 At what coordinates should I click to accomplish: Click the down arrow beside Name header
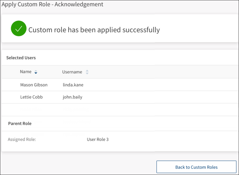(x=36, y=73)
